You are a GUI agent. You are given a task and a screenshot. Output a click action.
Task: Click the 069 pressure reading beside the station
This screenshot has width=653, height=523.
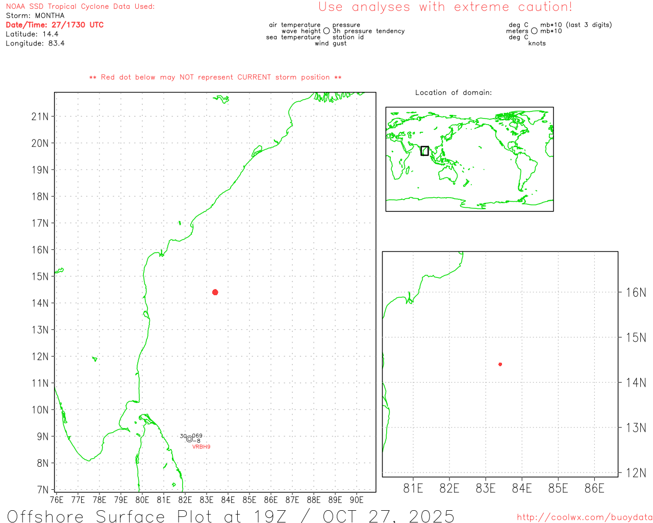[197, 436]
